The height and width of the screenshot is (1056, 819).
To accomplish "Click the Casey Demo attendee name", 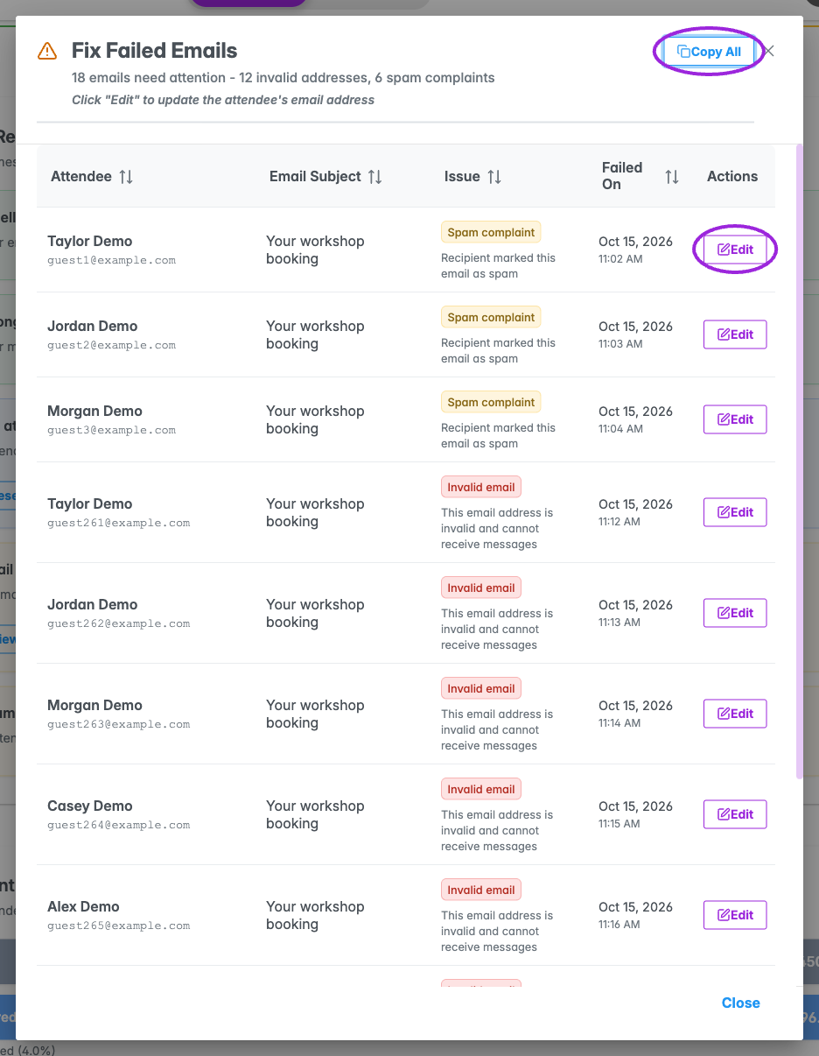I will pyautogui.click(x=90, y=806).
